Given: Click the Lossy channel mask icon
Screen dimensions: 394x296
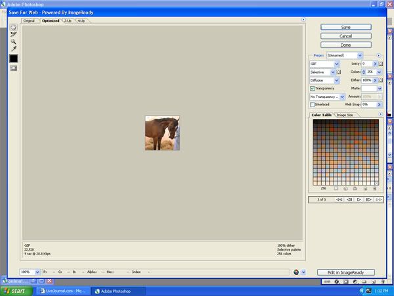Looking at the screenshot, I should (x=381, y=64).
